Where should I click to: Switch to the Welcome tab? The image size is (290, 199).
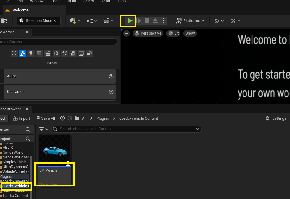(x=20, y=10)
